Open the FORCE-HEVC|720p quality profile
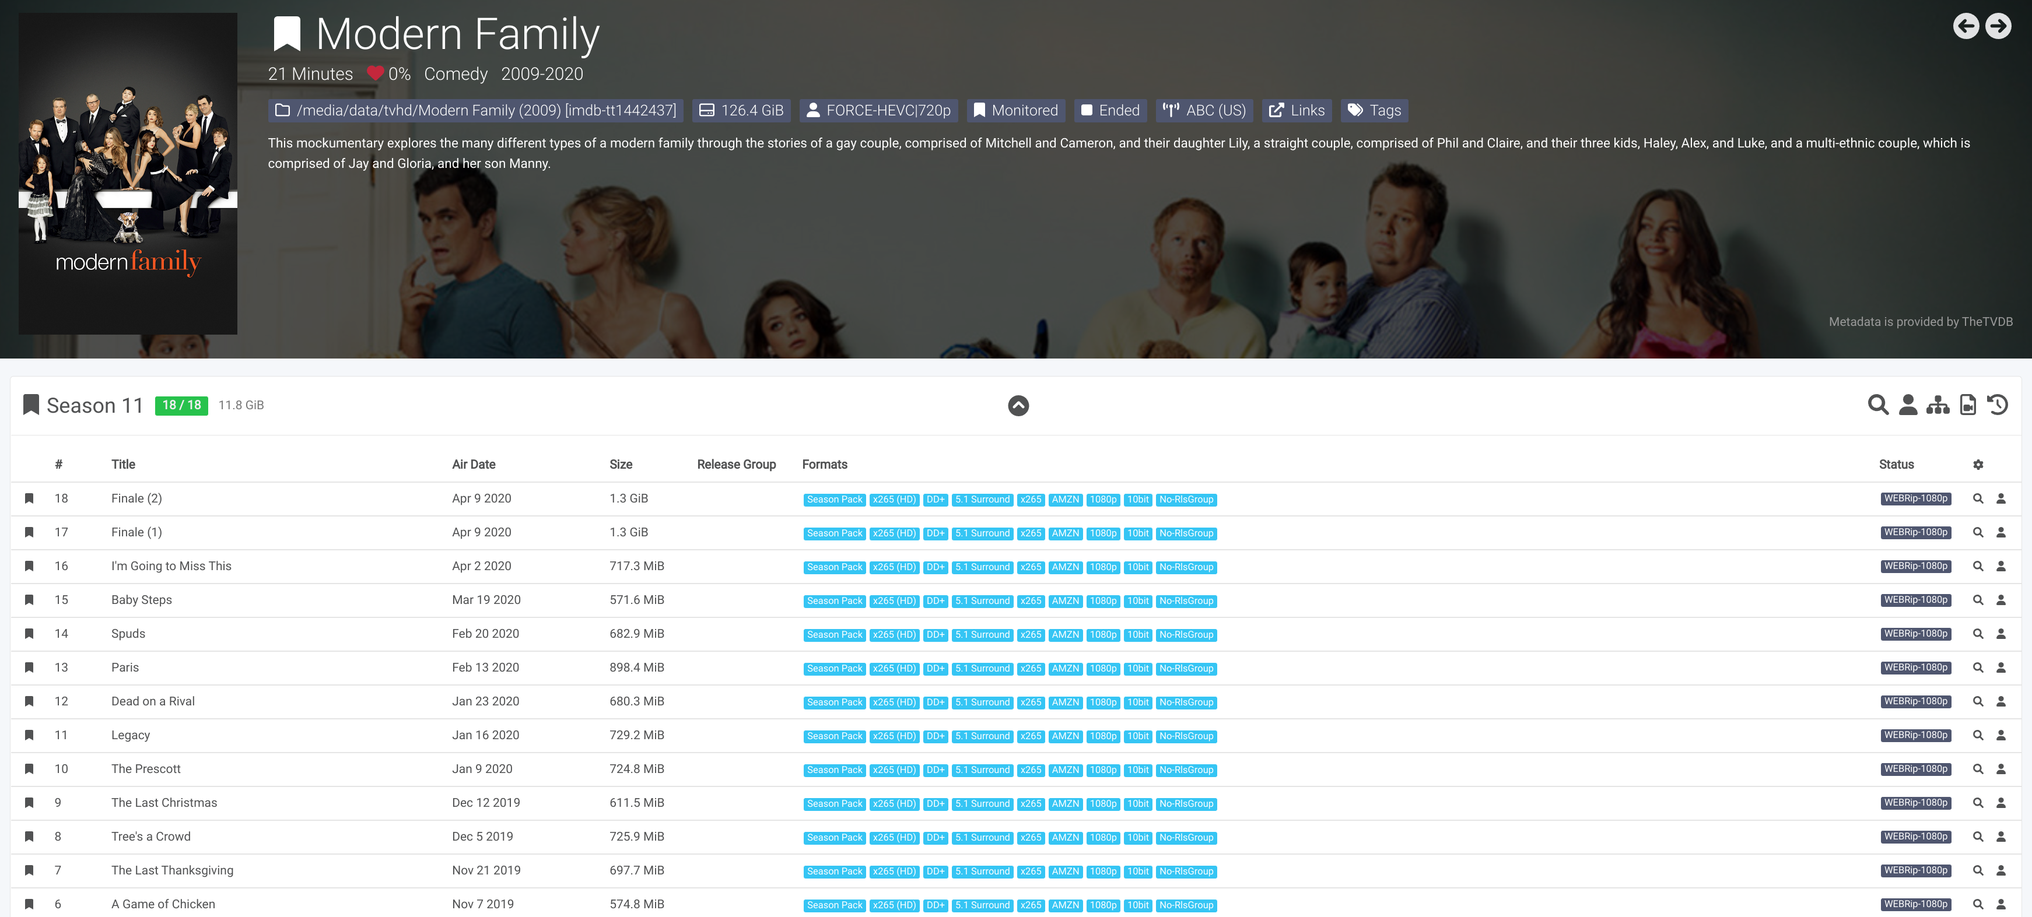The height and width of the screenshot is (917, 2032). pyautogui.click(x=877, y=110)
